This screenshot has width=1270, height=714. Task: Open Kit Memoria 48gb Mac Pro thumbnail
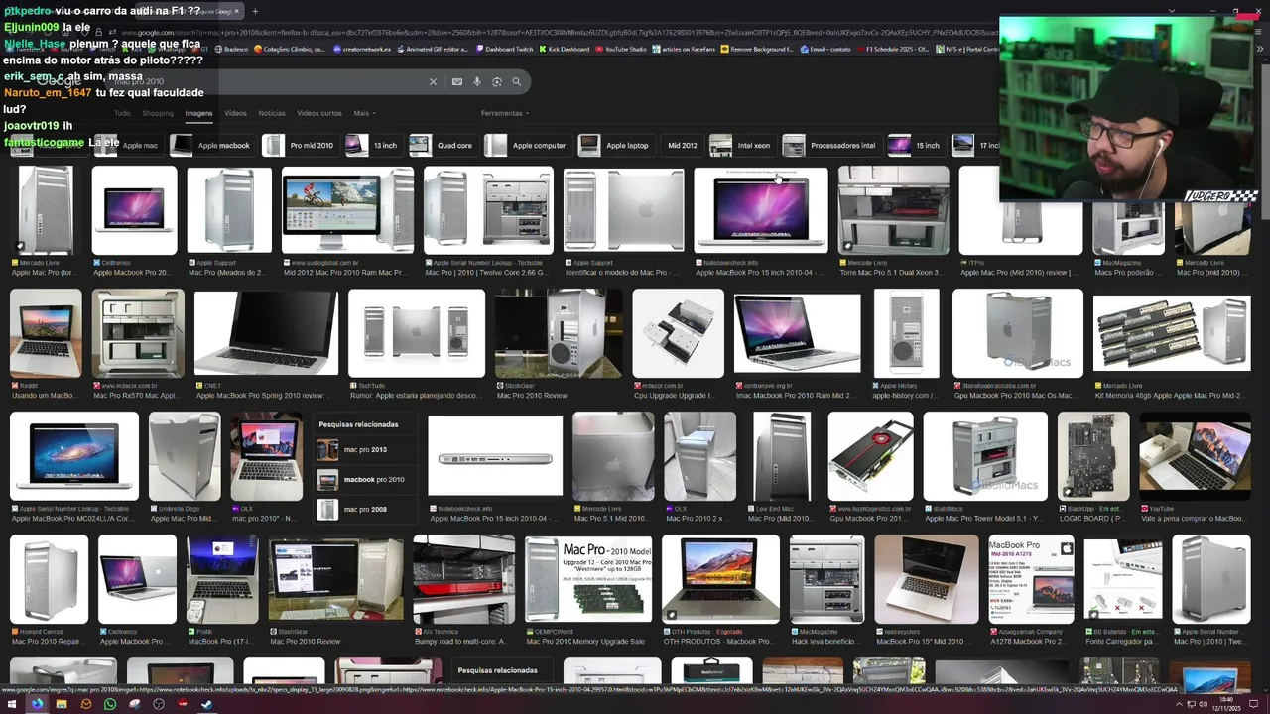(x=1172, y=333)
